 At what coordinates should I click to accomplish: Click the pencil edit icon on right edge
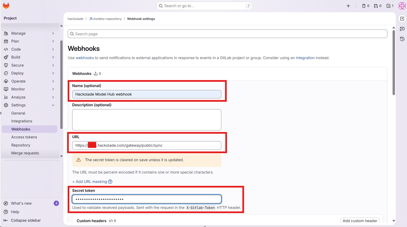402,19
